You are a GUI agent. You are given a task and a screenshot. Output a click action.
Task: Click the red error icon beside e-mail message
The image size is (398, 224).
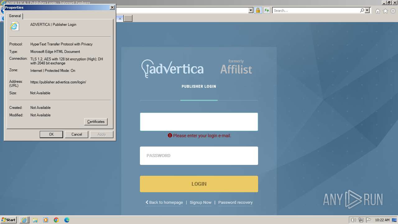click(170, 136)
